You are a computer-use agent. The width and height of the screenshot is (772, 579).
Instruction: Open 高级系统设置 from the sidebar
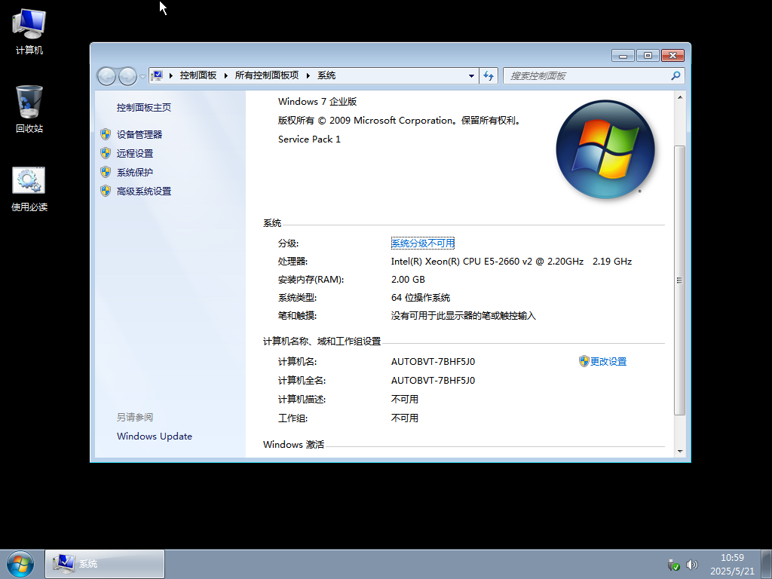144,191
